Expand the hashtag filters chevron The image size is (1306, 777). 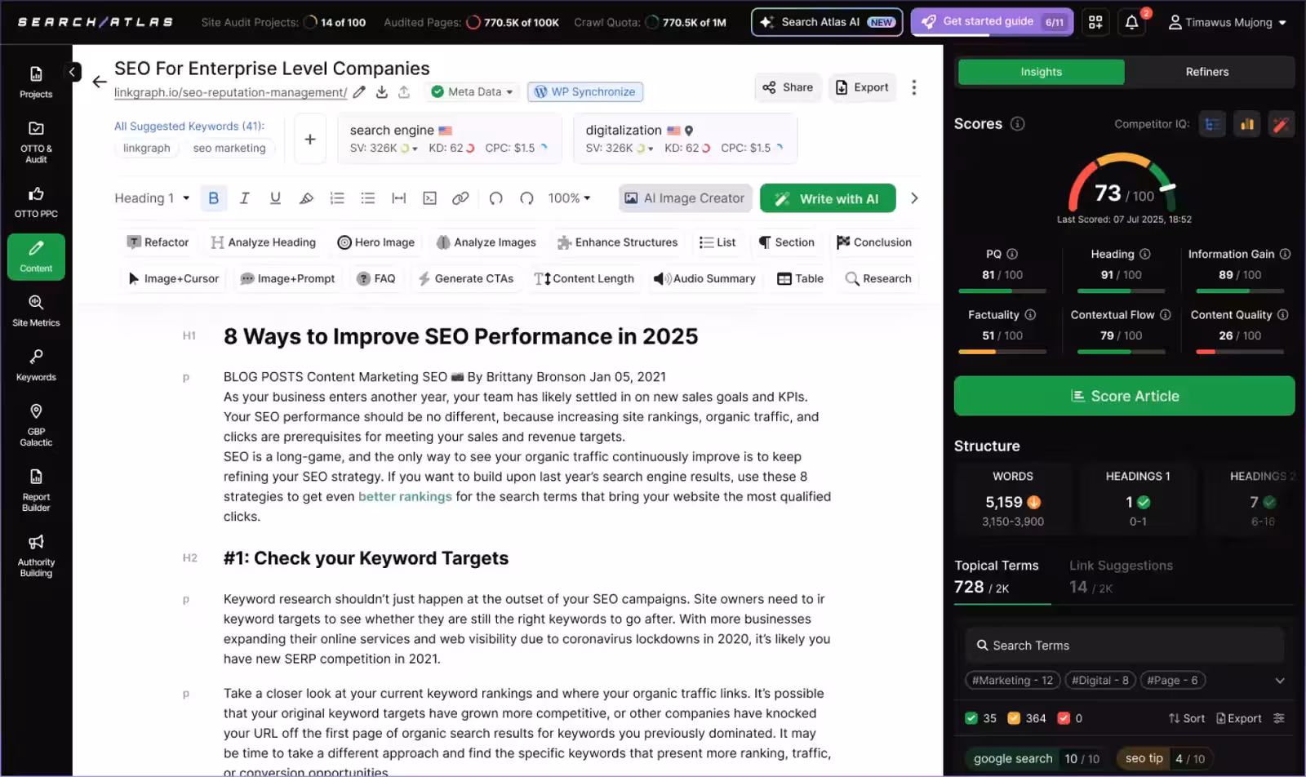(1278, 680)
